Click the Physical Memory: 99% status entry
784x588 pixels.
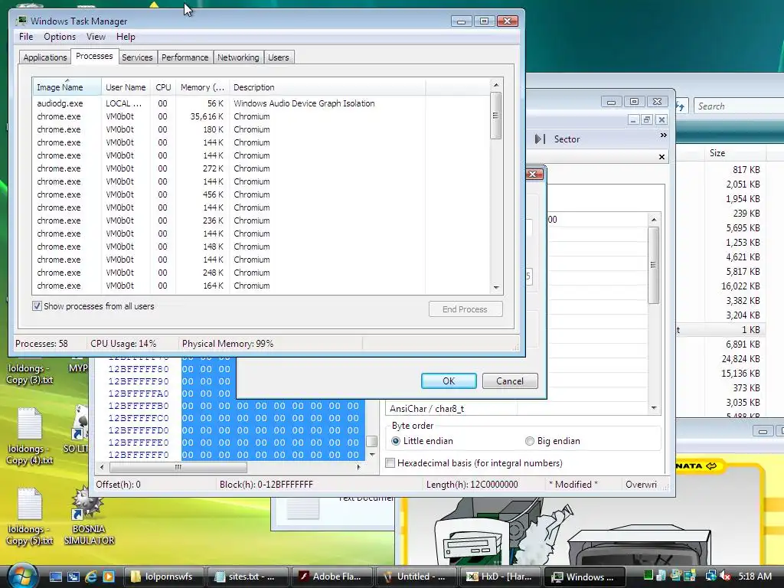click(x=227, y=344)
